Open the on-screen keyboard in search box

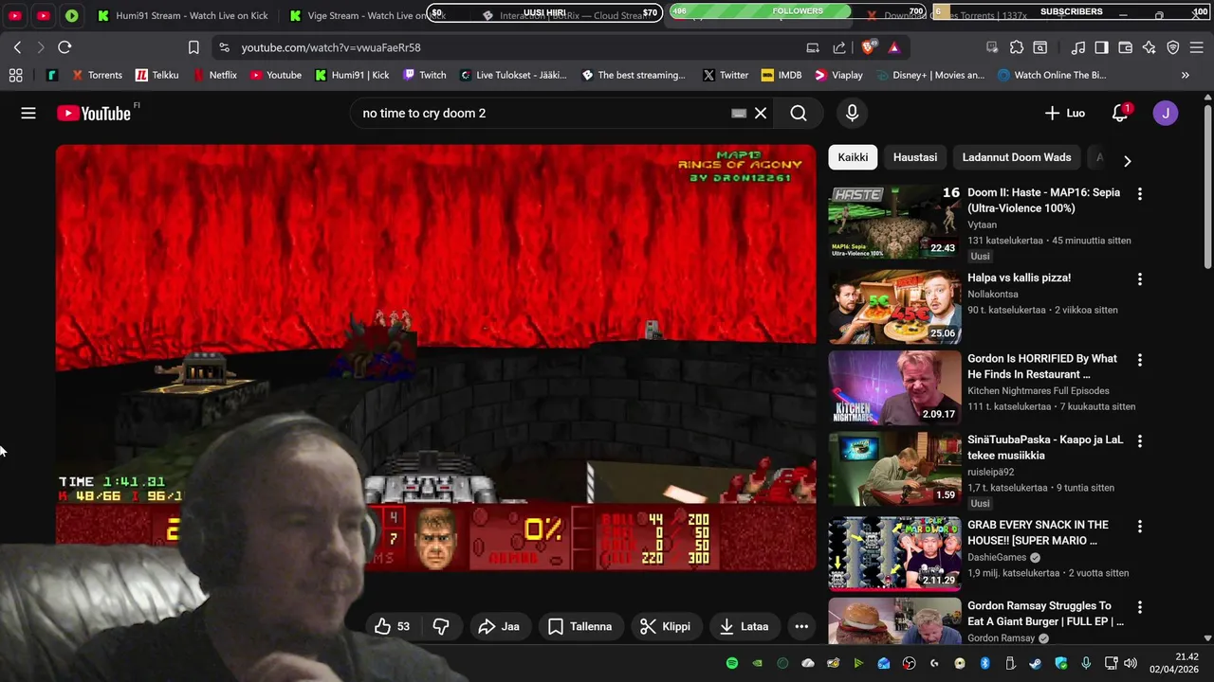tap(739, 113)
